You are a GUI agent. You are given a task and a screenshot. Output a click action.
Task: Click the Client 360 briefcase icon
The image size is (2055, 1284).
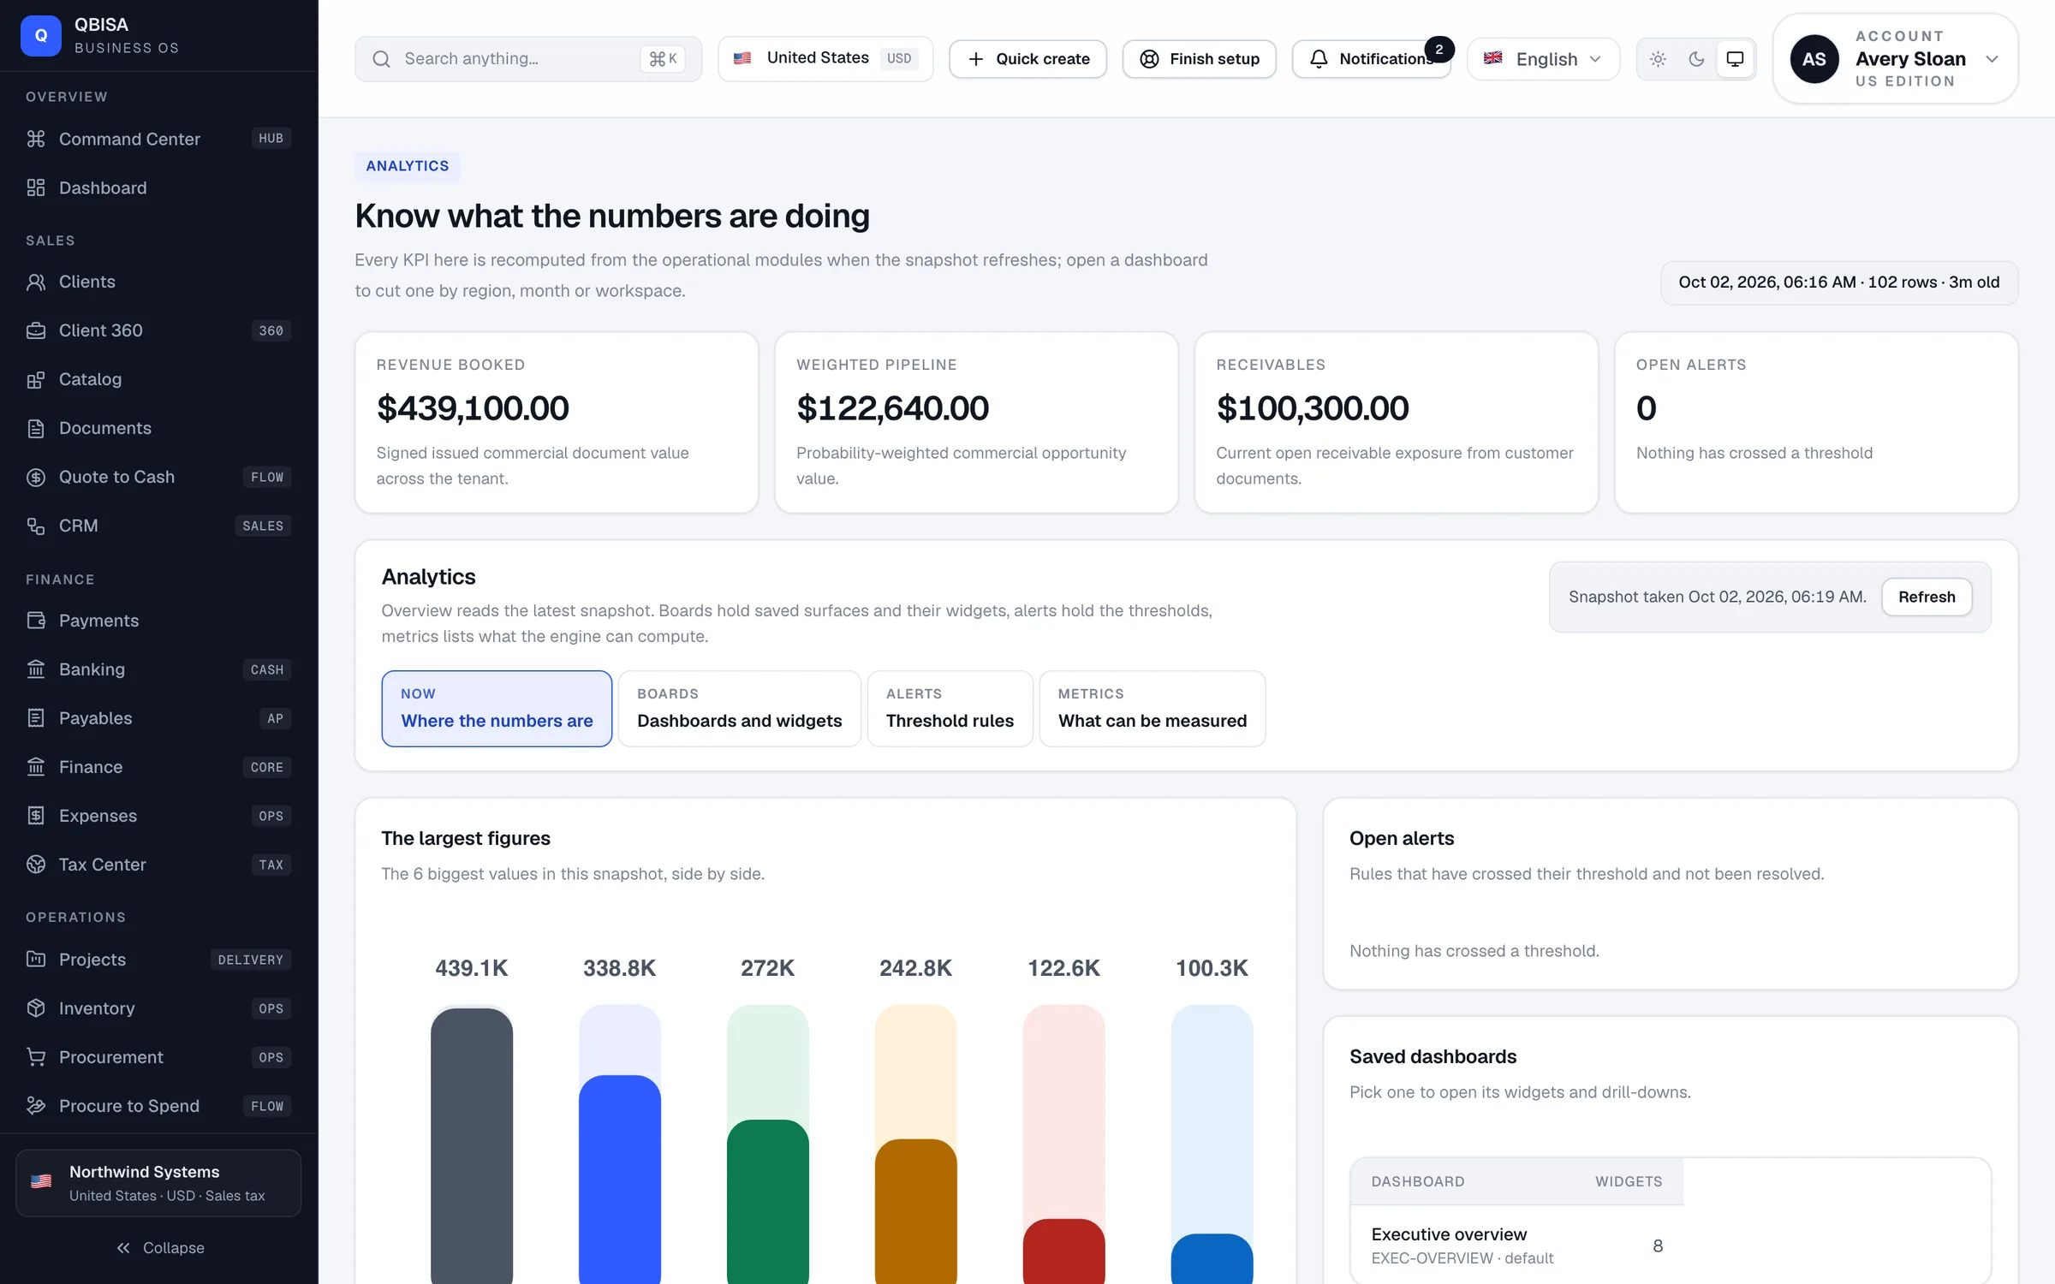click(36, 330)
